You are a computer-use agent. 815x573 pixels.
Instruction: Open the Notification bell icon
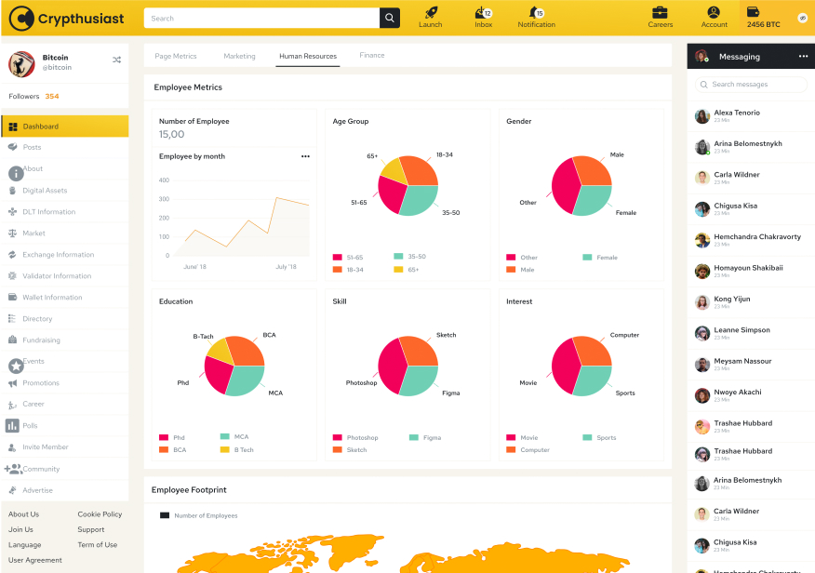pos(535,13)
